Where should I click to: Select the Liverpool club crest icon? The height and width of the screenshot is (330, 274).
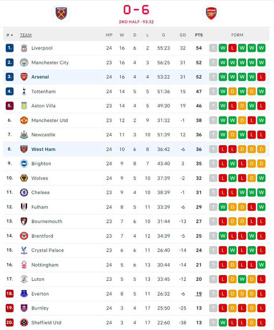point(24,48)
